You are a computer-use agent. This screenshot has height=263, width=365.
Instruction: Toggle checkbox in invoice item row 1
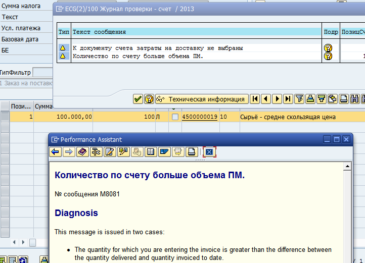pyautogui.click(x=175, y=117)
